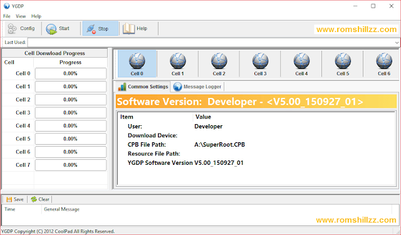Click the Cell 1 progress bar

[71, 86]
